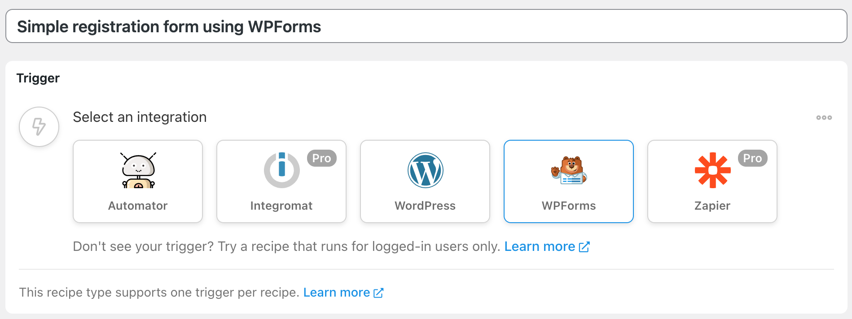
Task: Click the Zapier orange asterisk logo
Action: pyautogui.click(x=712, y=170)
